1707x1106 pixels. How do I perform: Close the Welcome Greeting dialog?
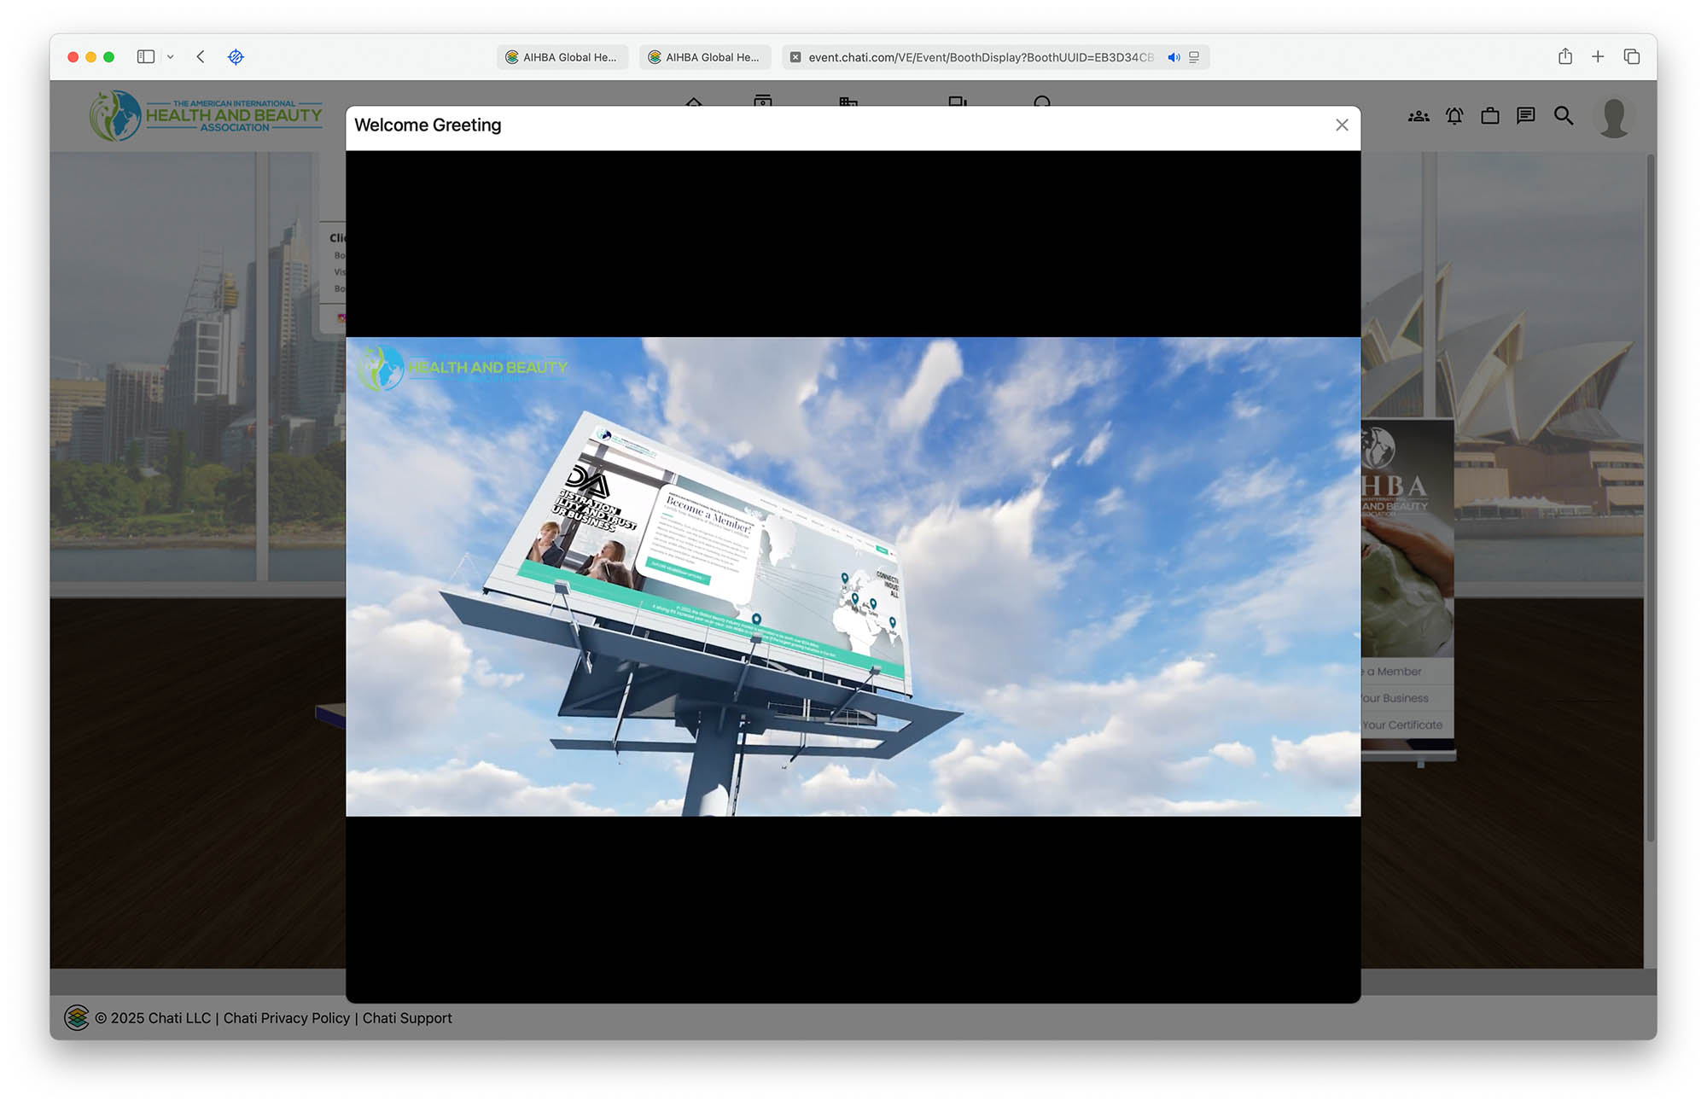point(1342,125)
